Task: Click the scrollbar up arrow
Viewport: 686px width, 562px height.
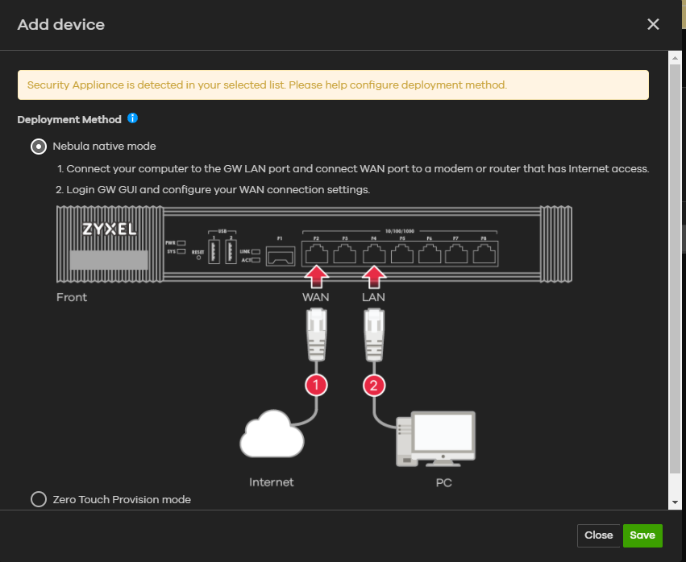Action: point(675,58)
